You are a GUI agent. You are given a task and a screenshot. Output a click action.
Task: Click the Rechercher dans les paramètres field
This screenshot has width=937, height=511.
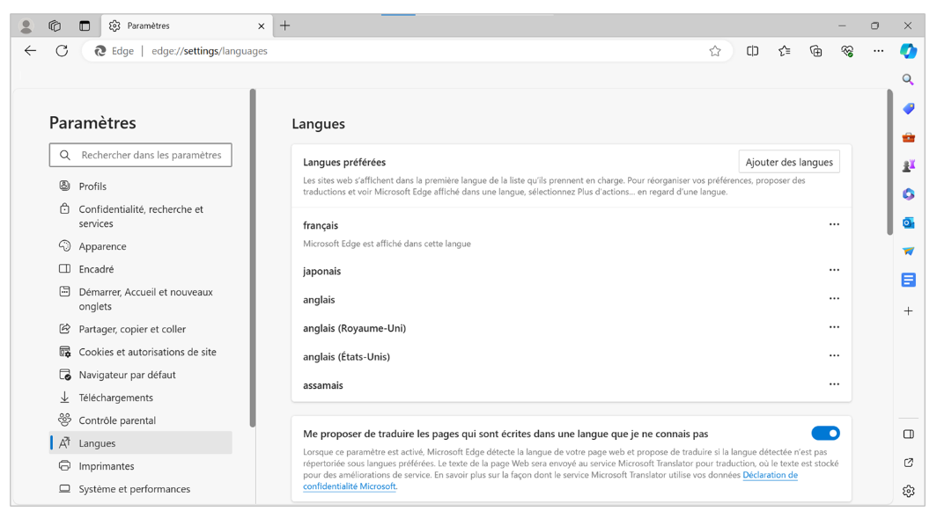click(x=140, y=155)
